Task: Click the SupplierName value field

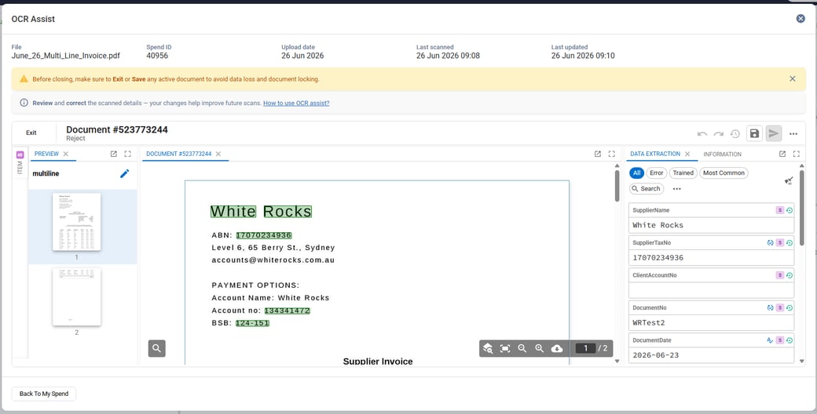Action: (711, 225)
